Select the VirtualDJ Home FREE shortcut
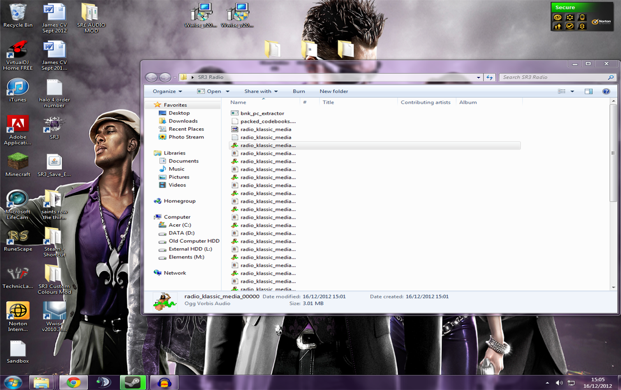The width and height of the screenshot is (621, 390). (x=18, y=56)
